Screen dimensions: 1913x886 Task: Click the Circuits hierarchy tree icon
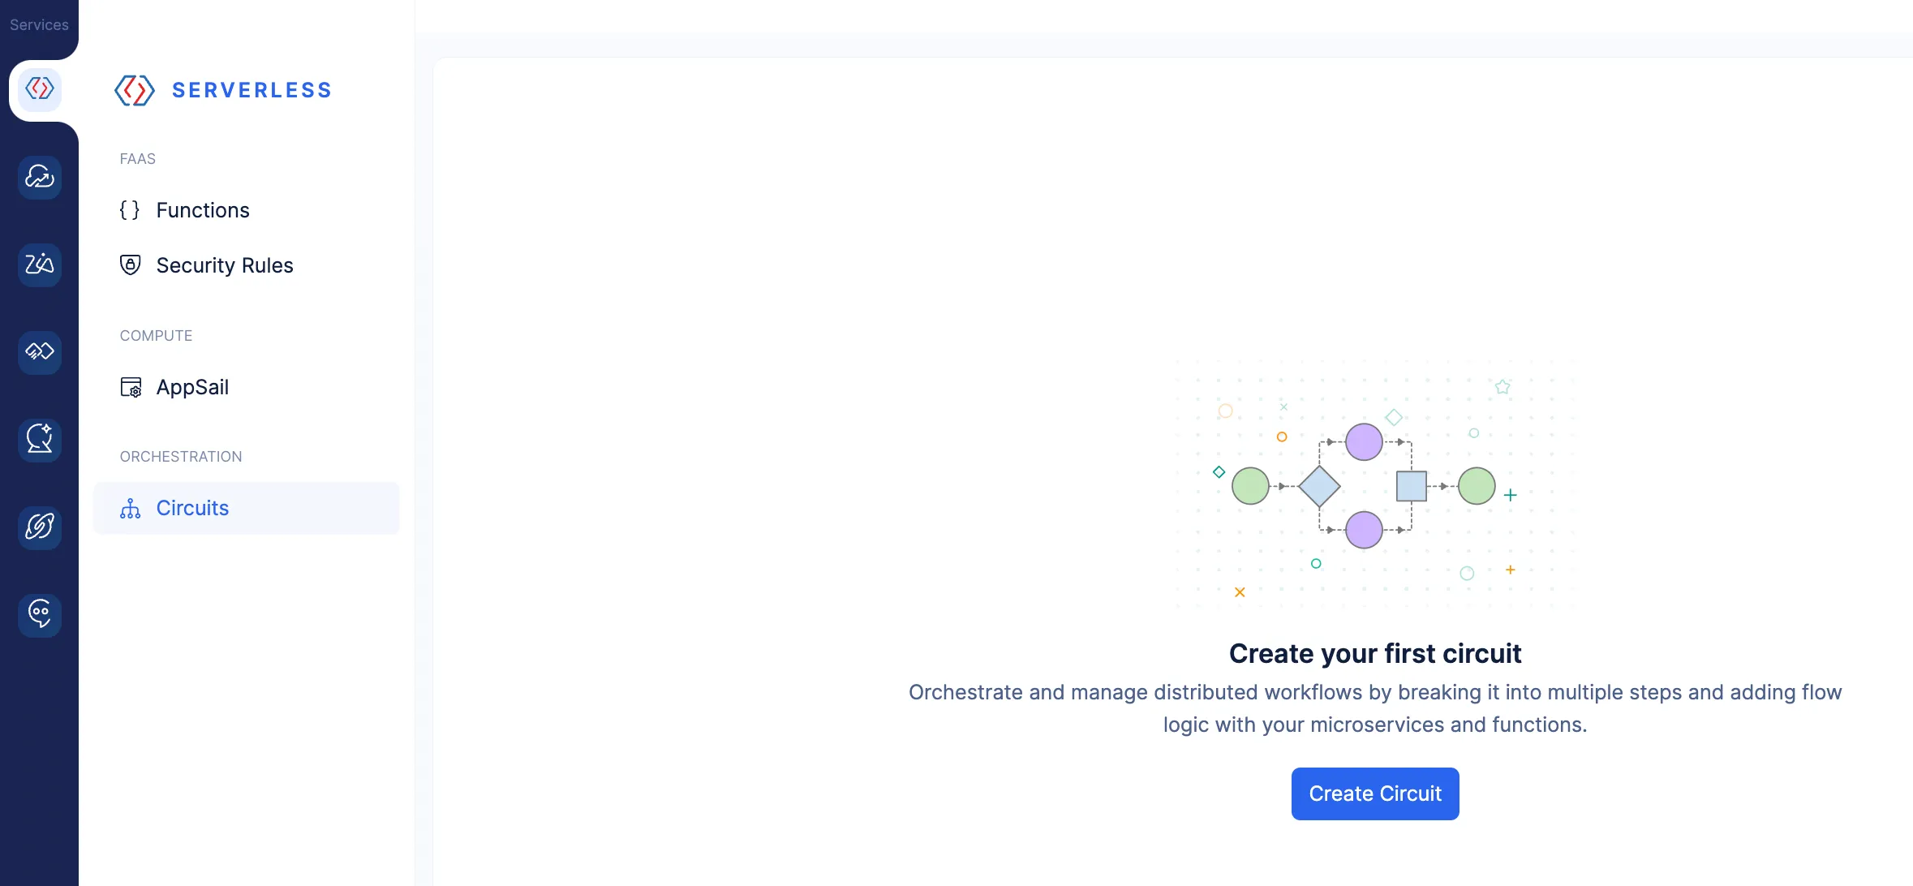[x=130, y=509]
